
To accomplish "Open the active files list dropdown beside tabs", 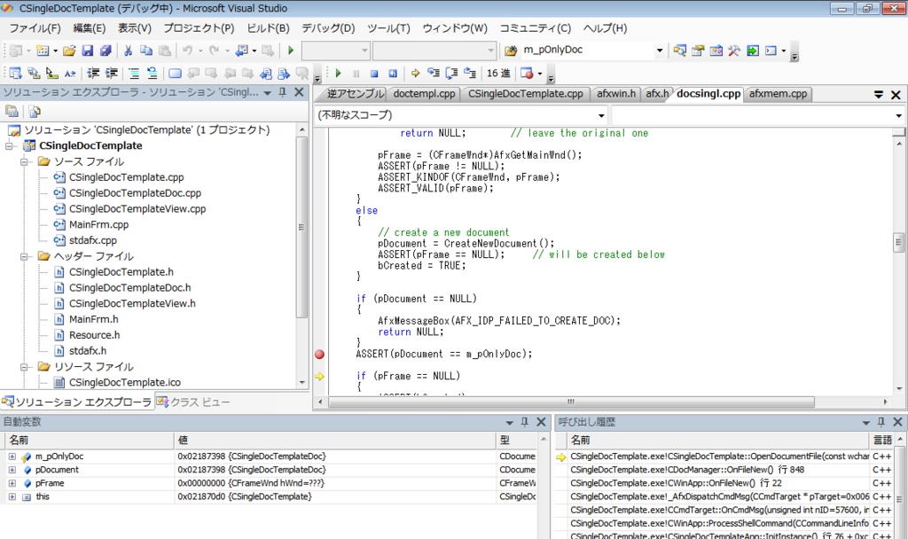I will (x=879, y=94).
